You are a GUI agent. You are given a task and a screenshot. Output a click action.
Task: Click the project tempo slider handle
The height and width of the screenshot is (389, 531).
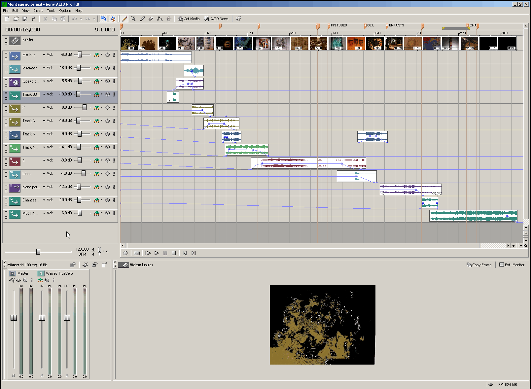coord(38,252)
